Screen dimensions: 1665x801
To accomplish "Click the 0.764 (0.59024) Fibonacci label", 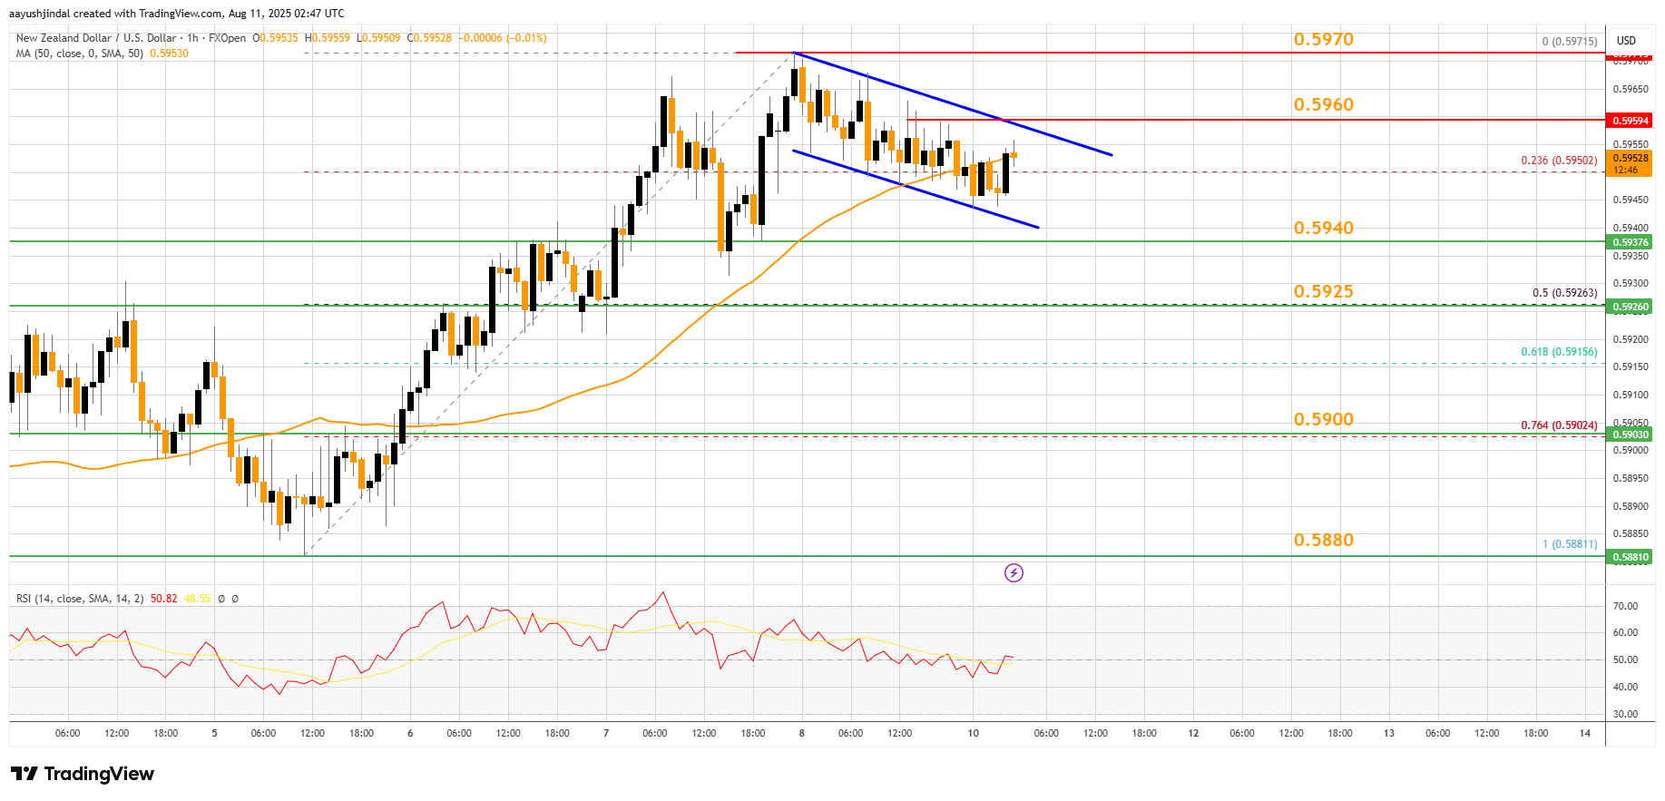I will pyautogui.click(x=1559, y=425).
